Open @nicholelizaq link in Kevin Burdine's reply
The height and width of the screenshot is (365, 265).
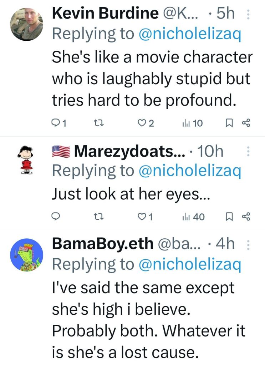(x=189, y=34)
